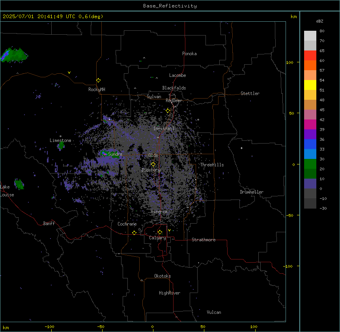Screen dimensions: 340x332
Task: Pick the red 60–65 dBZ legend swatch
Action: coord(310,55)
